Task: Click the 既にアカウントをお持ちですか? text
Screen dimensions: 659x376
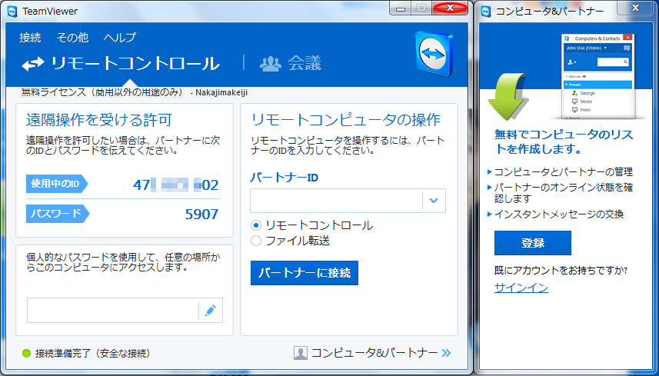Action: pos(561,271)
